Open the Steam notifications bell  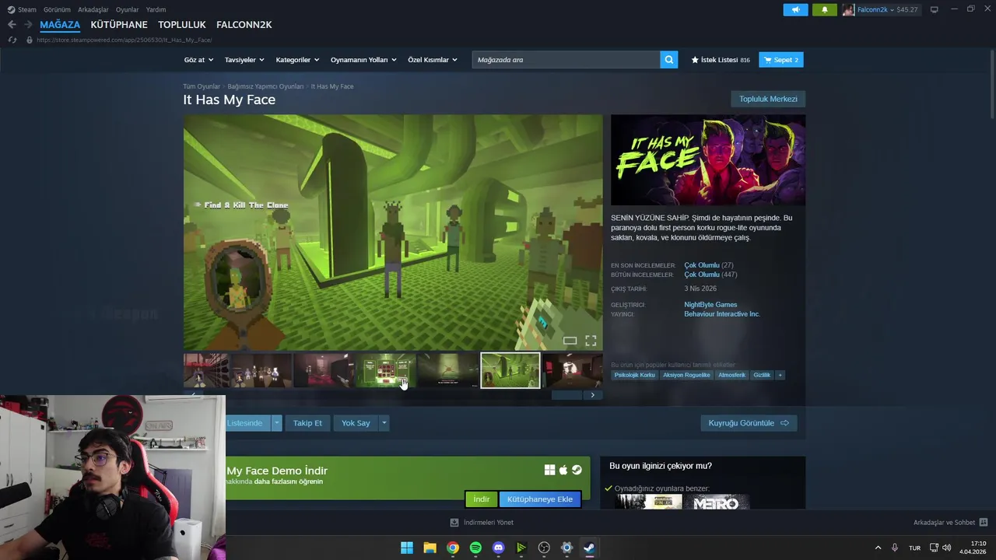coord(825,10)
